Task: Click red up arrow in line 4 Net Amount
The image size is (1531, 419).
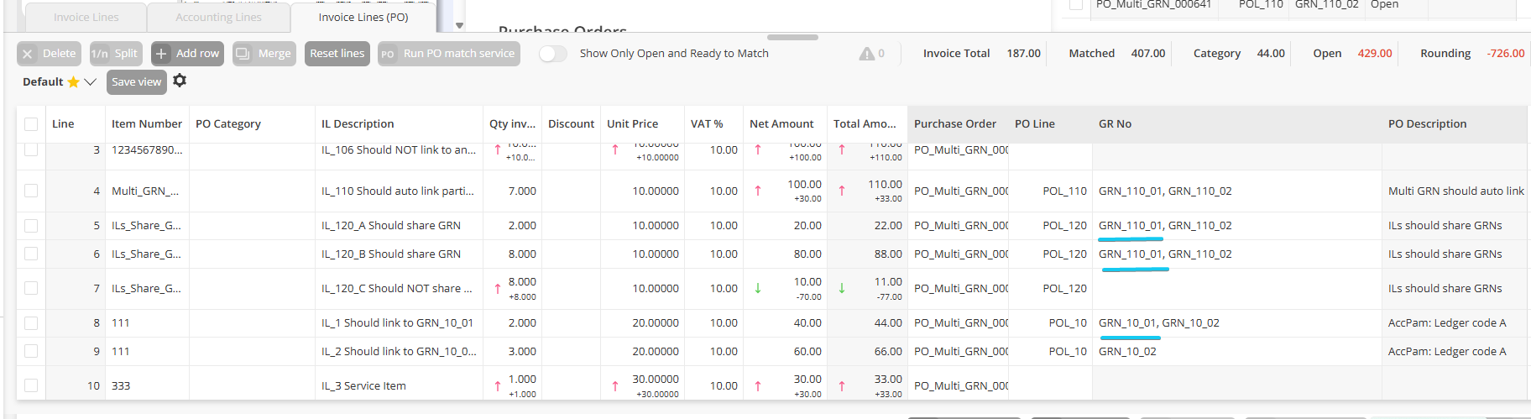Action: (x=758, y=191)
